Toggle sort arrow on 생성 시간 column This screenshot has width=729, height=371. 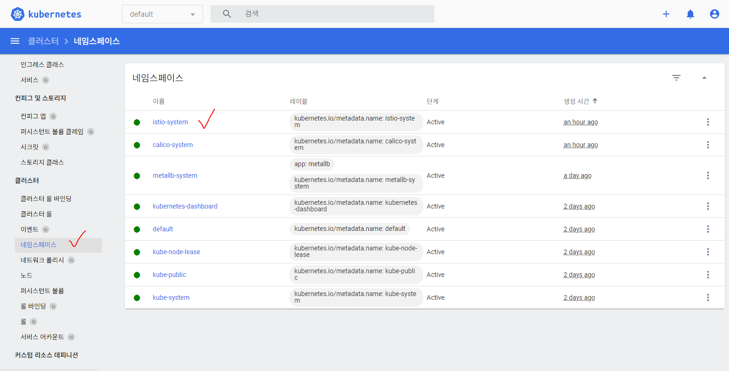[x=595, y=101]
